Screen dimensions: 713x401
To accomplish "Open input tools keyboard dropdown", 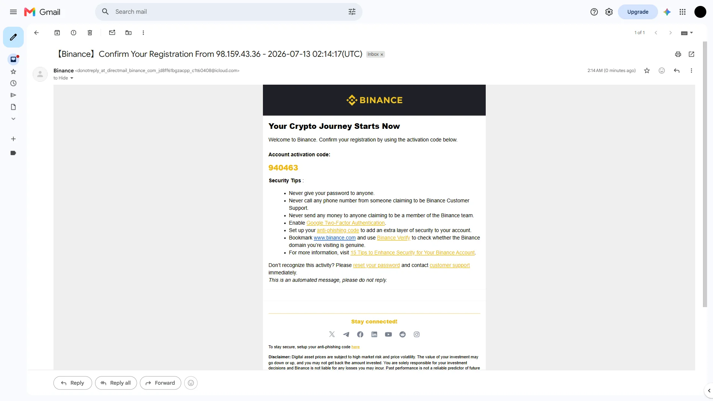I will tap(687, 33).
